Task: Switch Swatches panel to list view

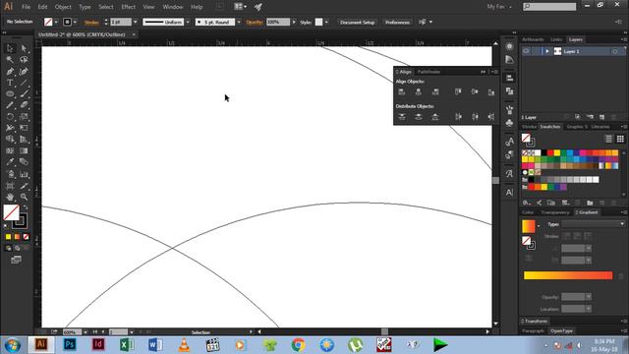Action: point(608,139)
